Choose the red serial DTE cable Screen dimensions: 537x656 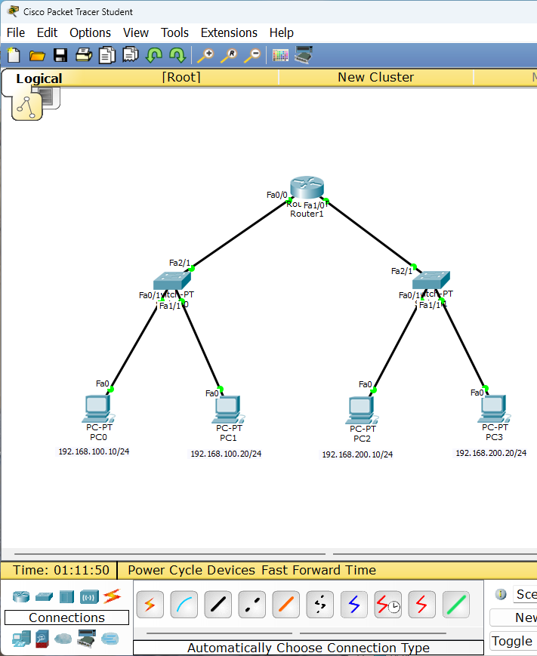coord(421,605)
